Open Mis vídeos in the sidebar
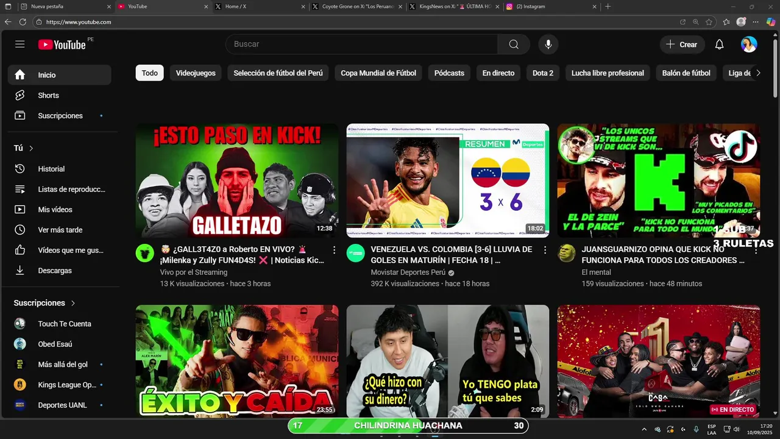Viewport: 780px width, 439px height. pos(59,210)
